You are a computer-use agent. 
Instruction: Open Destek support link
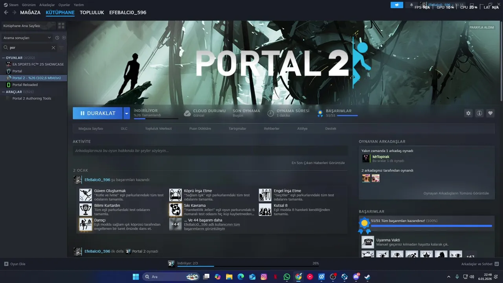[330, 129]
